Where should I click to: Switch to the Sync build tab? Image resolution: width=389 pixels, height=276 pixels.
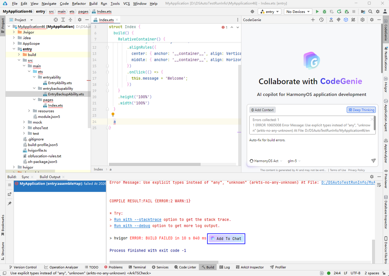[25, 177]
